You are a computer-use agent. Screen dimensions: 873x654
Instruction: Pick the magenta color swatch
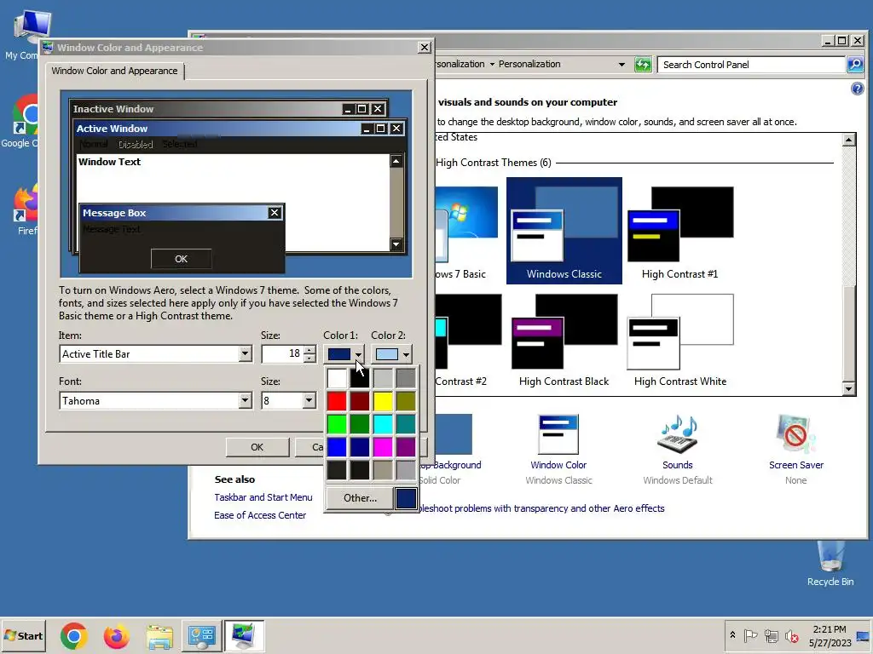(x=383, y=446)
